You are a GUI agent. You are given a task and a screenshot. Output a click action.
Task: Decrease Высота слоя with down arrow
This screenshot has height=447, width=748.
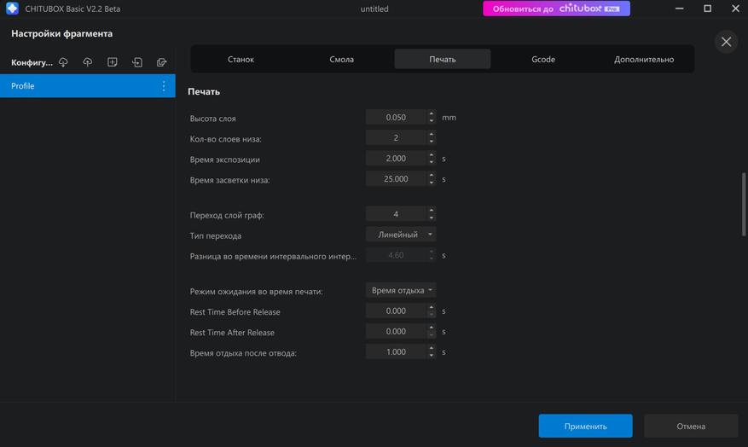point(432,120)
